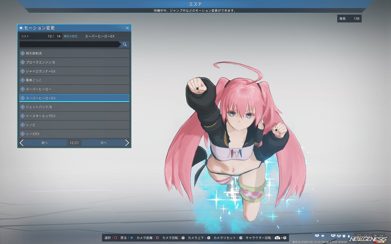Click the カメラ距離 square button icon
This screenshot has height=244, width=391.
click(x=157, y=238)
